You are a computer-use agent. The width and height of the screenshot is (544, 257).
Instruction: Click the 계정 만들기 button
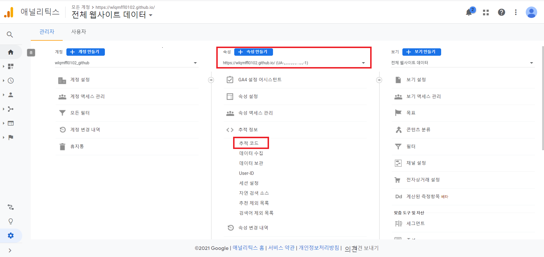tap(85, 52)
